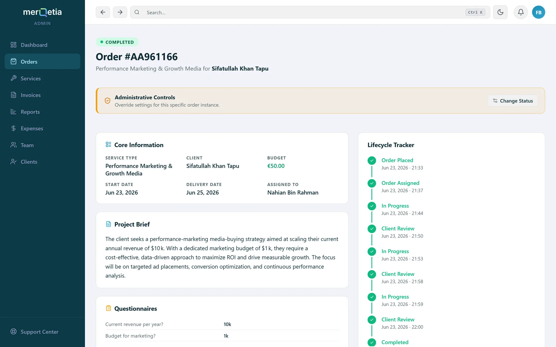
Task: Click the start date Jun 23, 2026
Action: point(121,192)
